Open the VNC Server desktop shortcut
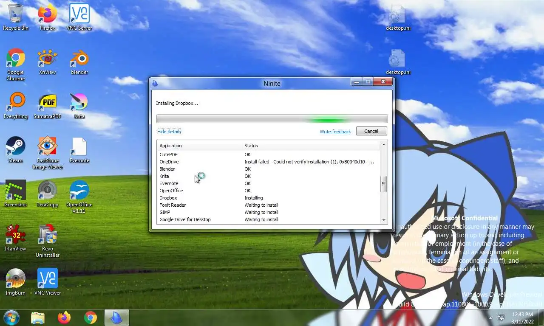This screenshot has height=326, width=544. pyautogui.click(x=79, y=17)
